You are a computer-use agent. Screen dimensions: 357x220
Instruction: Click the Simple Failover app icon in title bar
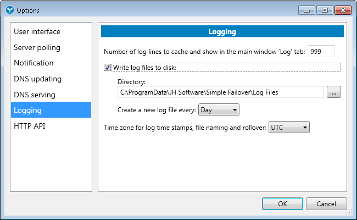9,10
